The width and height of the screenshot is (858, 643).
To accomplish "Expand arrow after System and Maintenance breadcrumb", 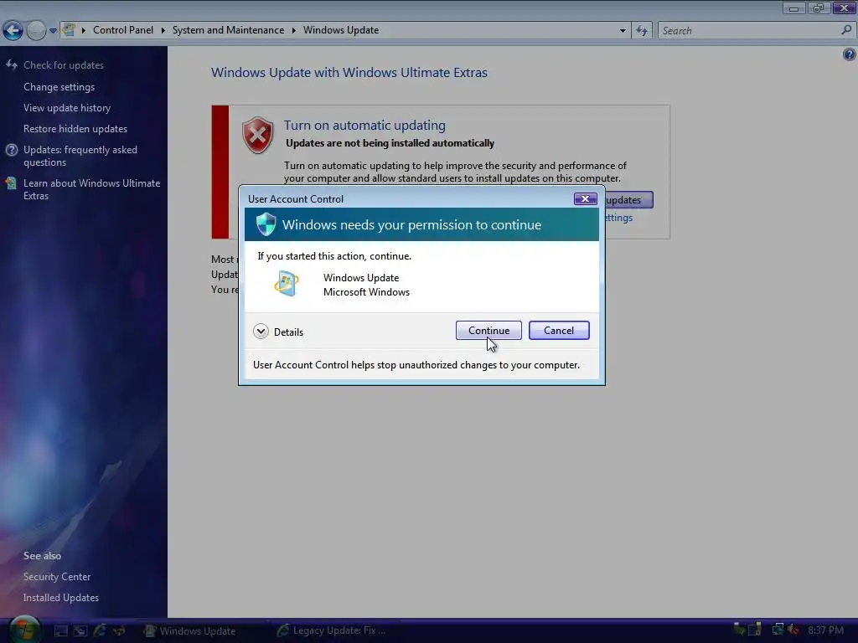I will pos(294,31).
